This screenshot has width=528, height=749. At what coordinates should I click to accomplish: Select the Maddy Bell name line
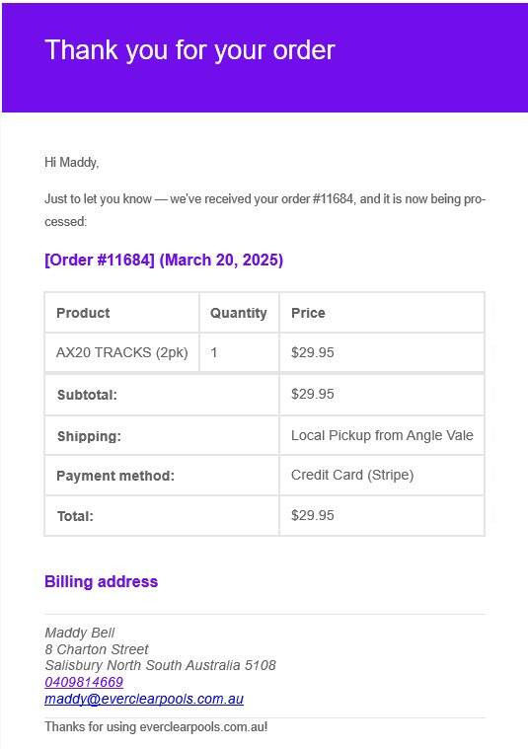tap(79, 633)
